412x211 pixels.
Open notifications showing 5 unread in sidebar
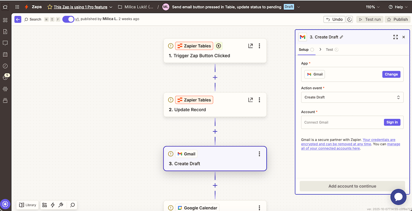pos(5,77)
